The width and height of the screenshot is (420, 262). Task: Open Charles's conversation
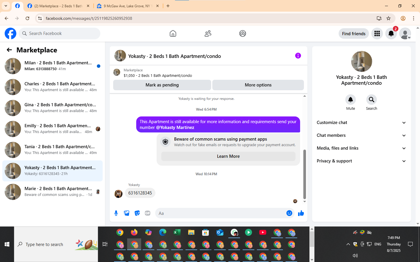pyautogui.click(x=52, y=87)
